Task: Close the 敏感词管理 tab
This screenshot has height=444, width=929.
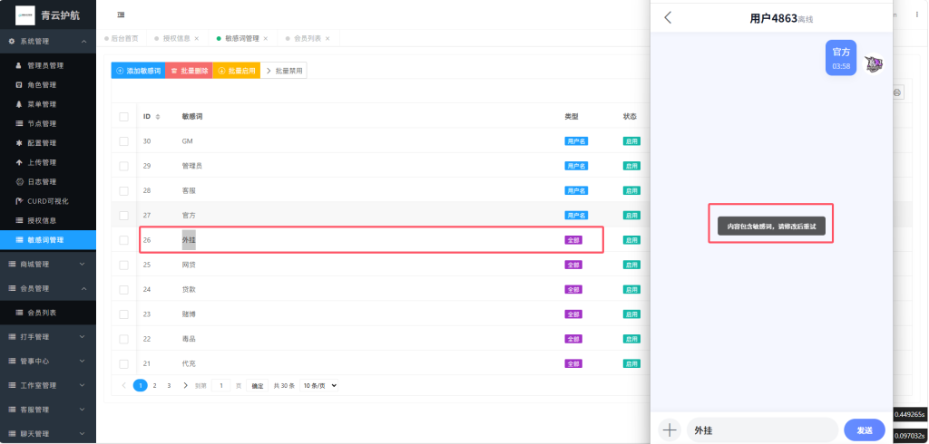Action: pyautogui.click(x=266, y=38)
